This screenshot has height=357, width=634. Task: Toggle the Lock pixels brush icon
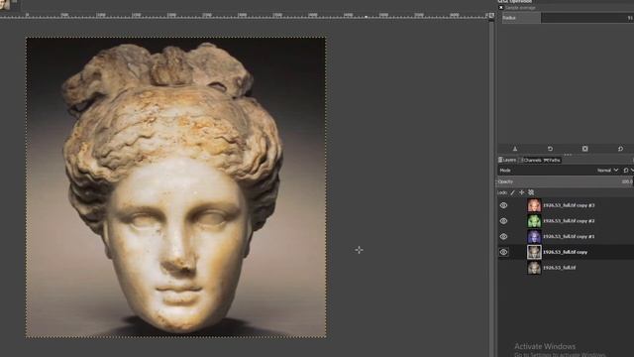point(513,192)
